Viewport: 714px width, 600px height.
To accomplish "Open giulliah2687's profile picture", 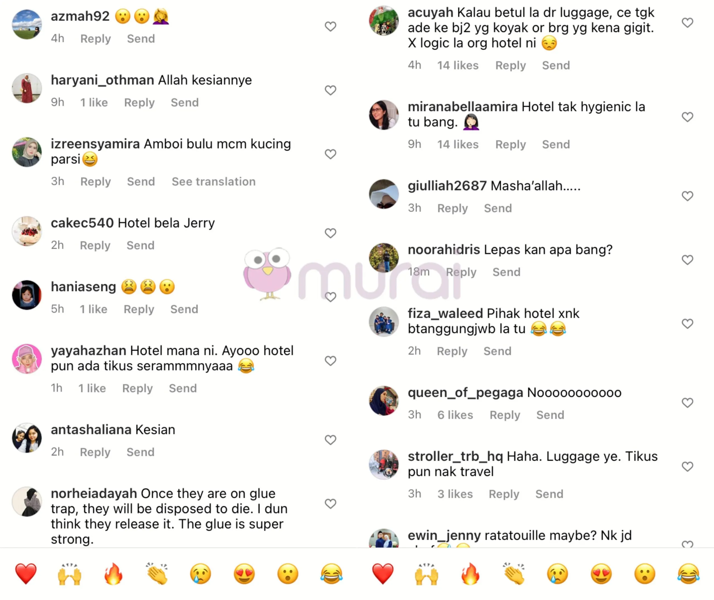I will point(384,194).
